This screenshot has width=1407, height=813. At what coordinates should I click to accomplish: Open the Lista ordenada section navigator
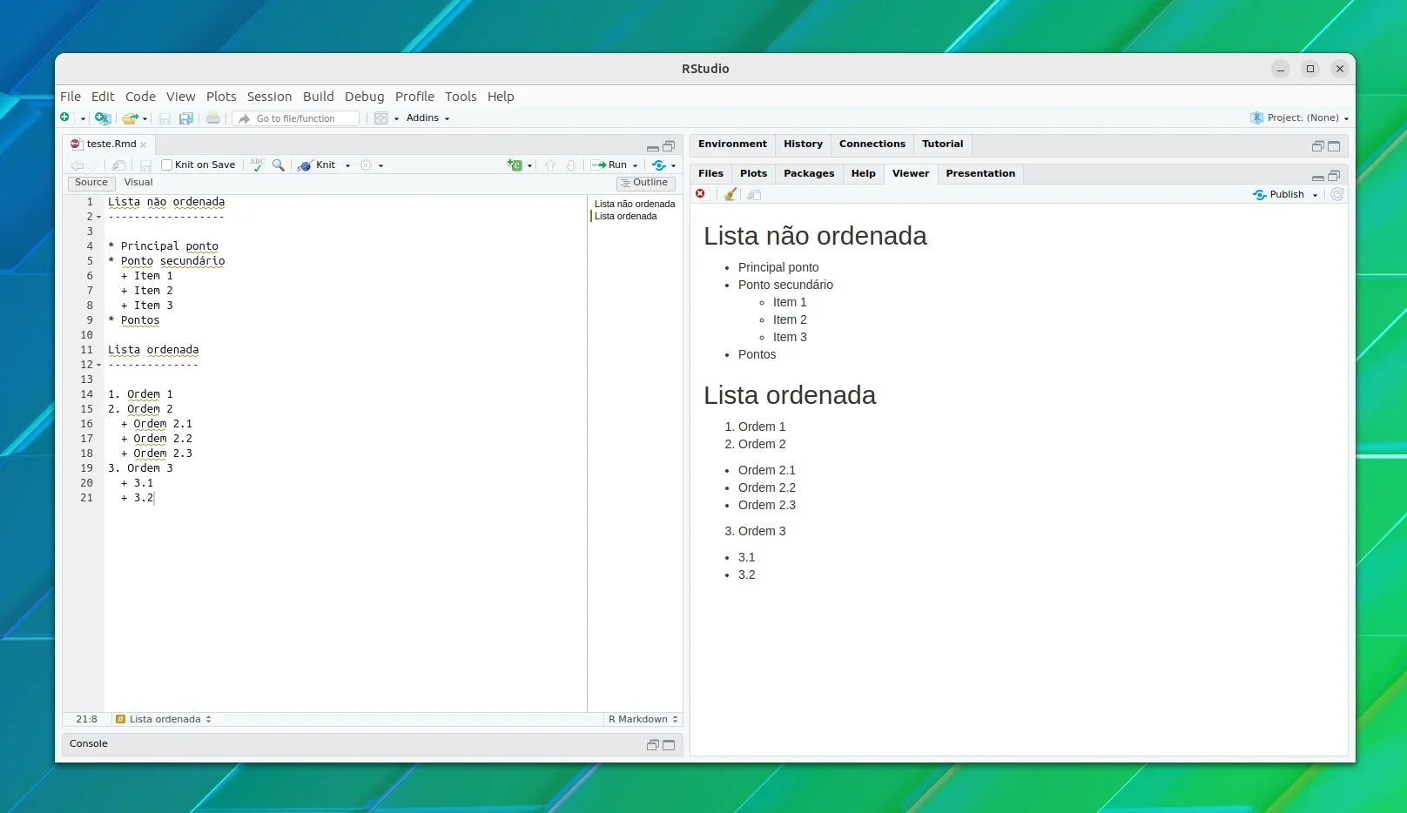coord(164,719)
